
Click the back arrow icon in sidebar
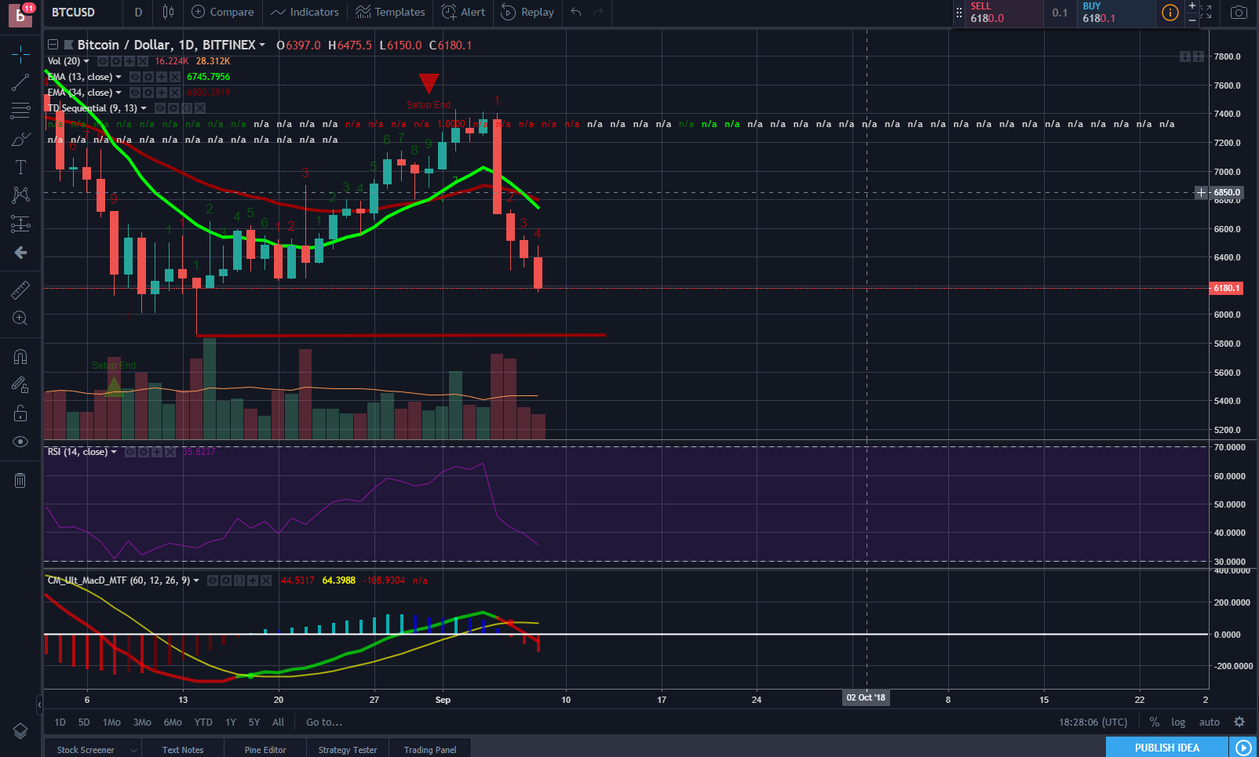[20, 253]
